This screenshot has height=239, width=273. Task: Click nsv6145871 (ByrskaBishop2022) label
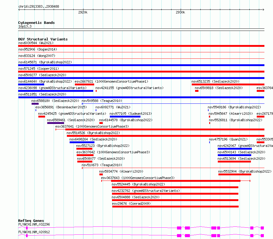point(45,62)
